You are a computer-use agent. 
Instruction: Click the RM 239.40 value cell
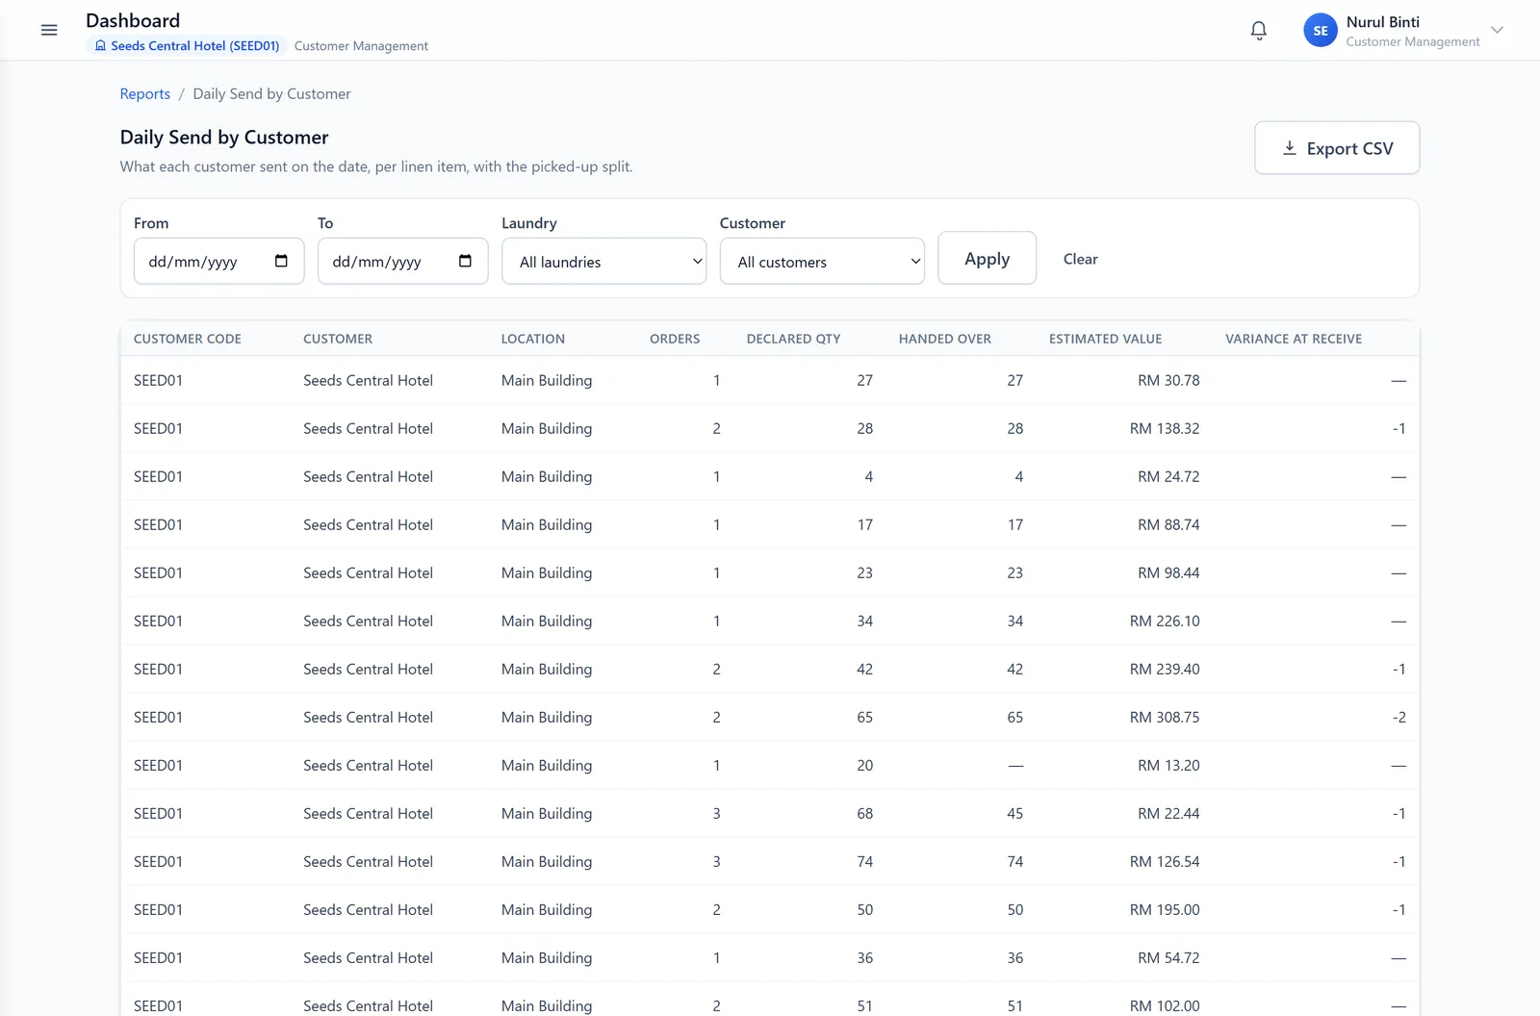[x=1165, y=669]
